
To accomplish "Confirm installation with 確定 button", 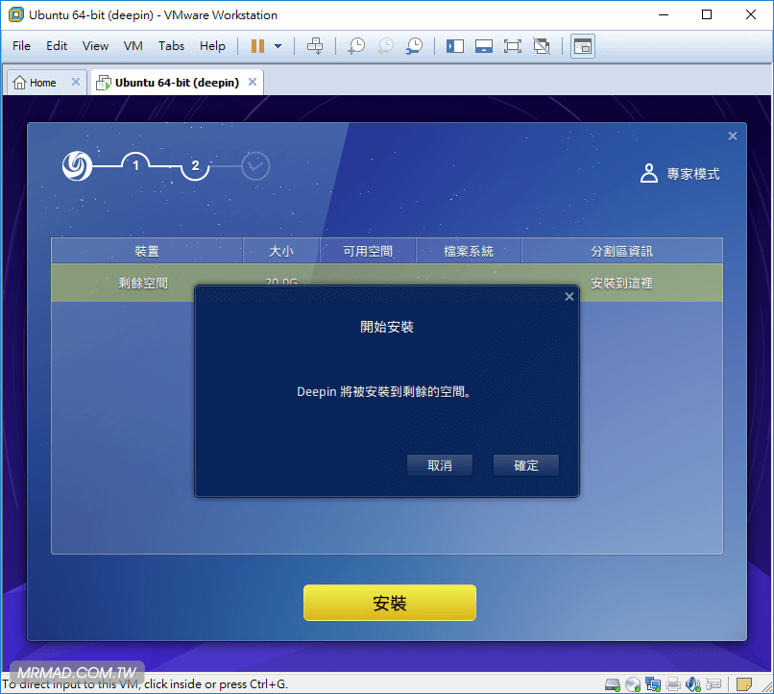I will (x=526, y=465).
